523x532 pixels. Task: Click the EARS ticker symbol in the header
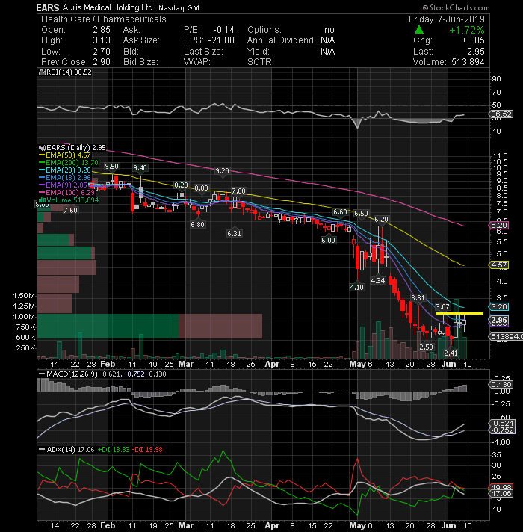(48, 7)
